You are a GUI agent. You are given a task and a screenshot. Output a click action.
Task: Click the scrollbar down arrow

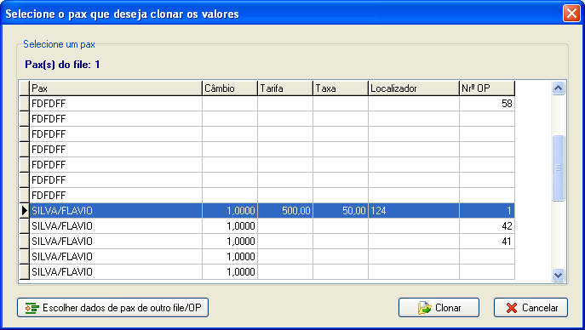pyautogui.click(x=558, y=276)
